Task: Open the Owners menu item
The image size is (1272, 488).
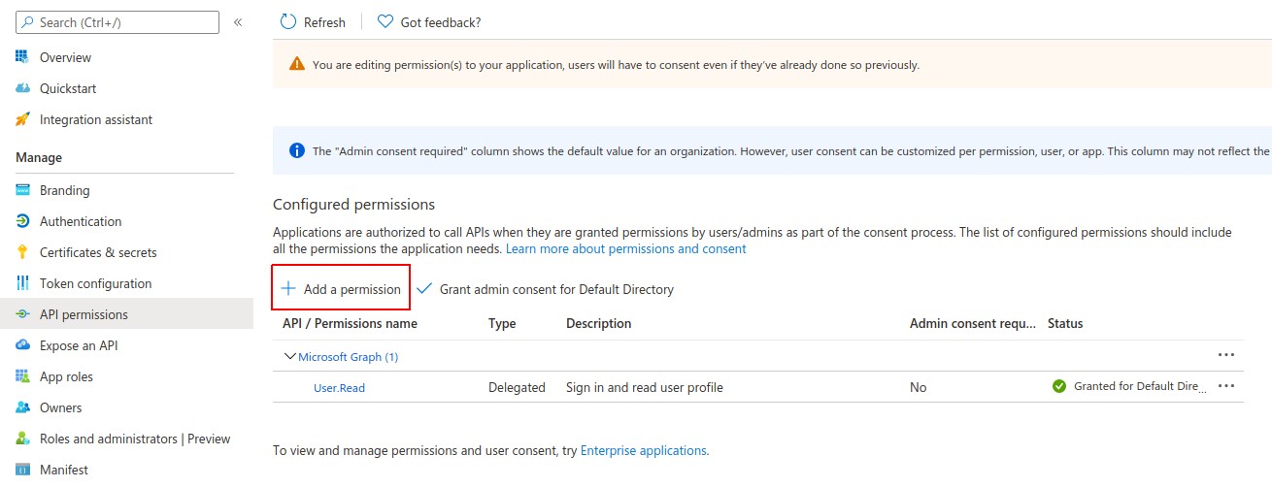Action: point(60,407)
